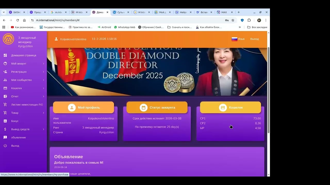Open a new browser tab
Screen dimensions: 330x185
pyautogui.click(x=239, y=12)
